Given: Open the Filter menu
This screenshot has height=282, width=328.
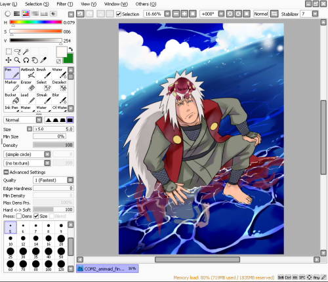Looking at the screenshot, I should click(65, 4).
